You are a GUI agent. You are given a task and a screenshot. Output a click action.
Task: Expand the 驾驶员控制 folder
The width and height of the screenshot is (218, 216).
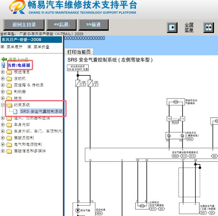(3, 138)
